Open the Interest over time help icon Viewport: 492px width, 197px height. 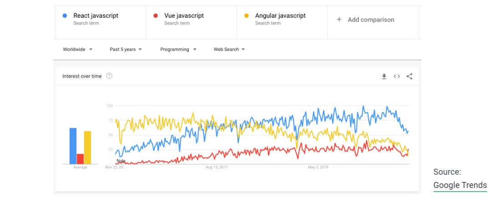(109, 76)
